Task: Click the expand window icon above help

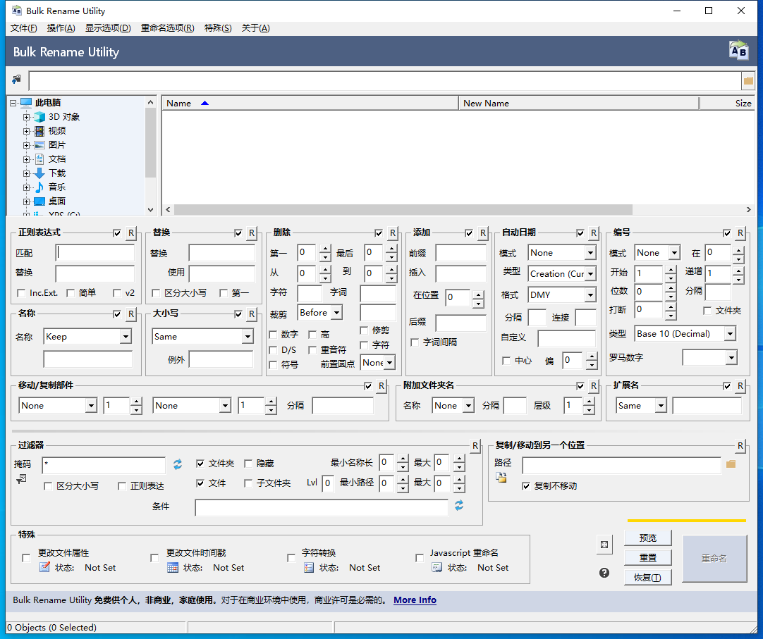Action: 604,545
